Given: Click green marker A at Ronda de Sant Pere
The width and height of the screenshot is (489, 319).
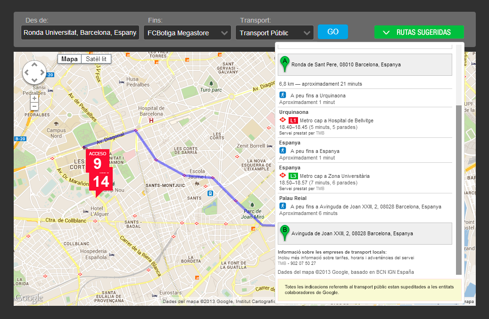Looking at the screenshot, I should tap(284, 64).
